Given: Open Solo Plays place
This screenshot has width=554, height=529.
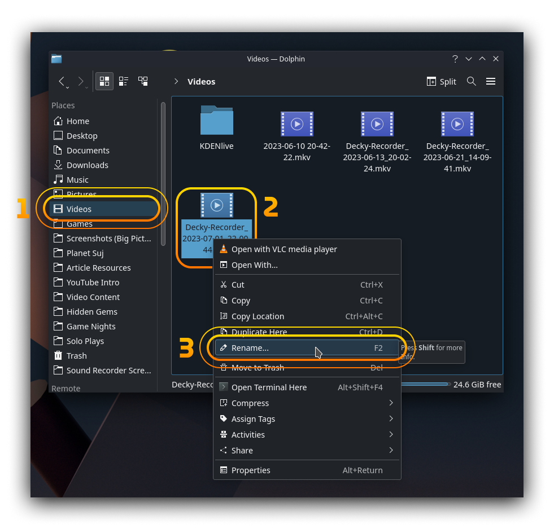Looking at the screenshot, I should 104,341.
